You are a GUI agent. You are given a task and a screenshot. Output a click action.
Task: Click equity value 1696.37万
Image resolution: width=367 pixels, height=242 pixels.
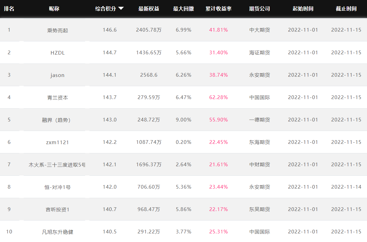tap(149, 165)
